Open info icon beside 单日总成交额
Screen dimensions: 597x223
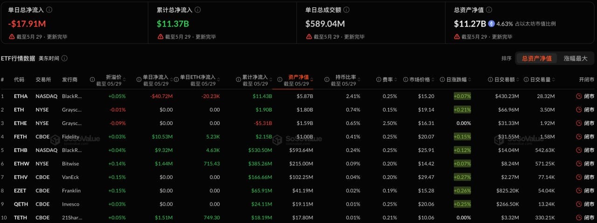click(x=347, y=9)
